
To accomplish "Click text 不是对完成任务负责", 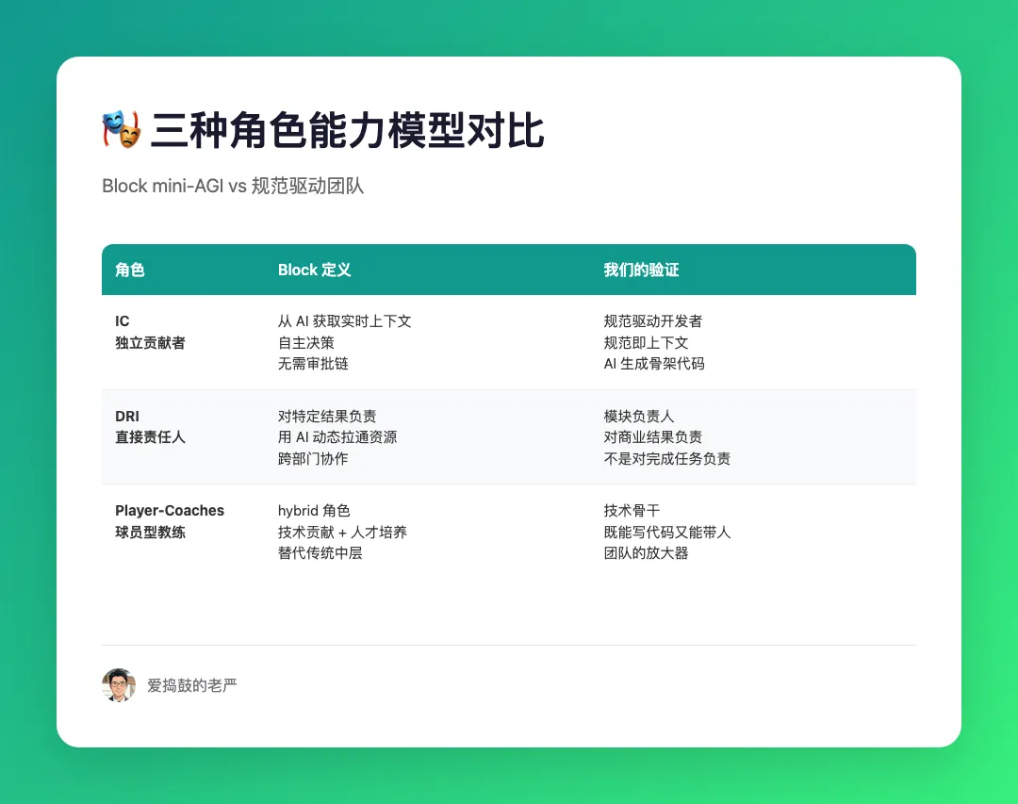I will point(666,458).
